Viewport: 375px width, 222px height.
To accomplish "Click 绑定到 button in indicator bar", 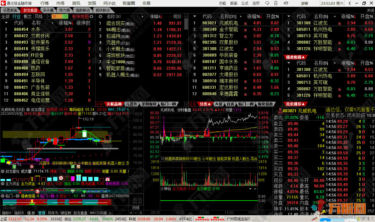I will coord(66,213).
